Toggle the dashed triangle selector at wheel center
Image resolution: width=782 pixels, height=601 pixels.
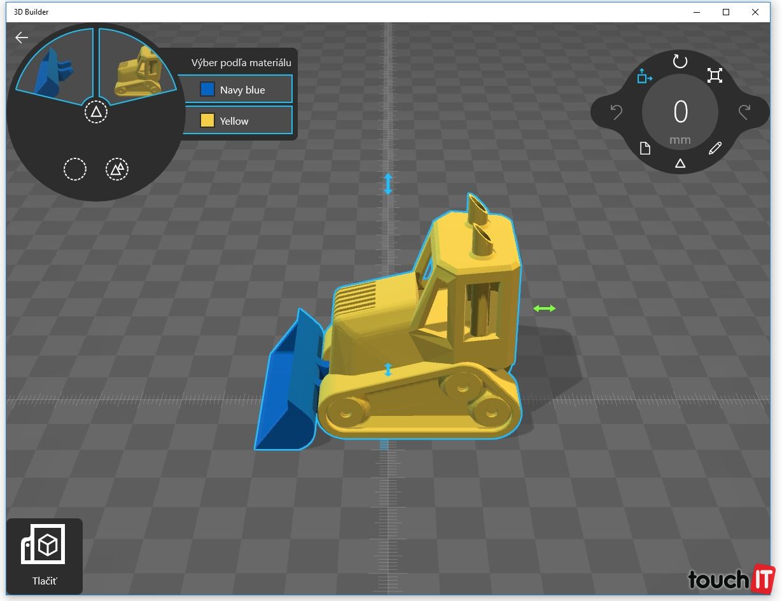(96, 113)
